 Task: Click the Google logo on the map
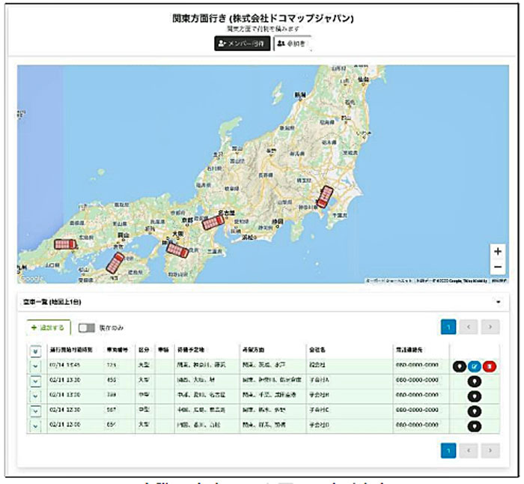[x=31, y=278]
